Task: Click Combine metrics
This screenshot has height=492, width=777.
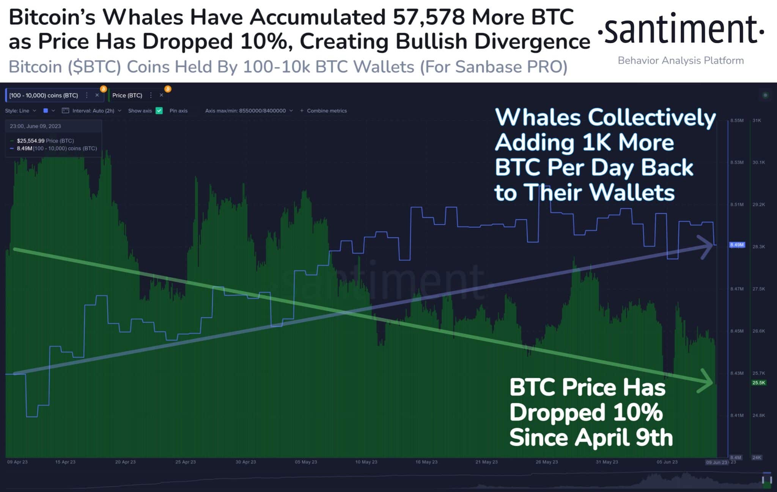Action: tap(326, 111)
